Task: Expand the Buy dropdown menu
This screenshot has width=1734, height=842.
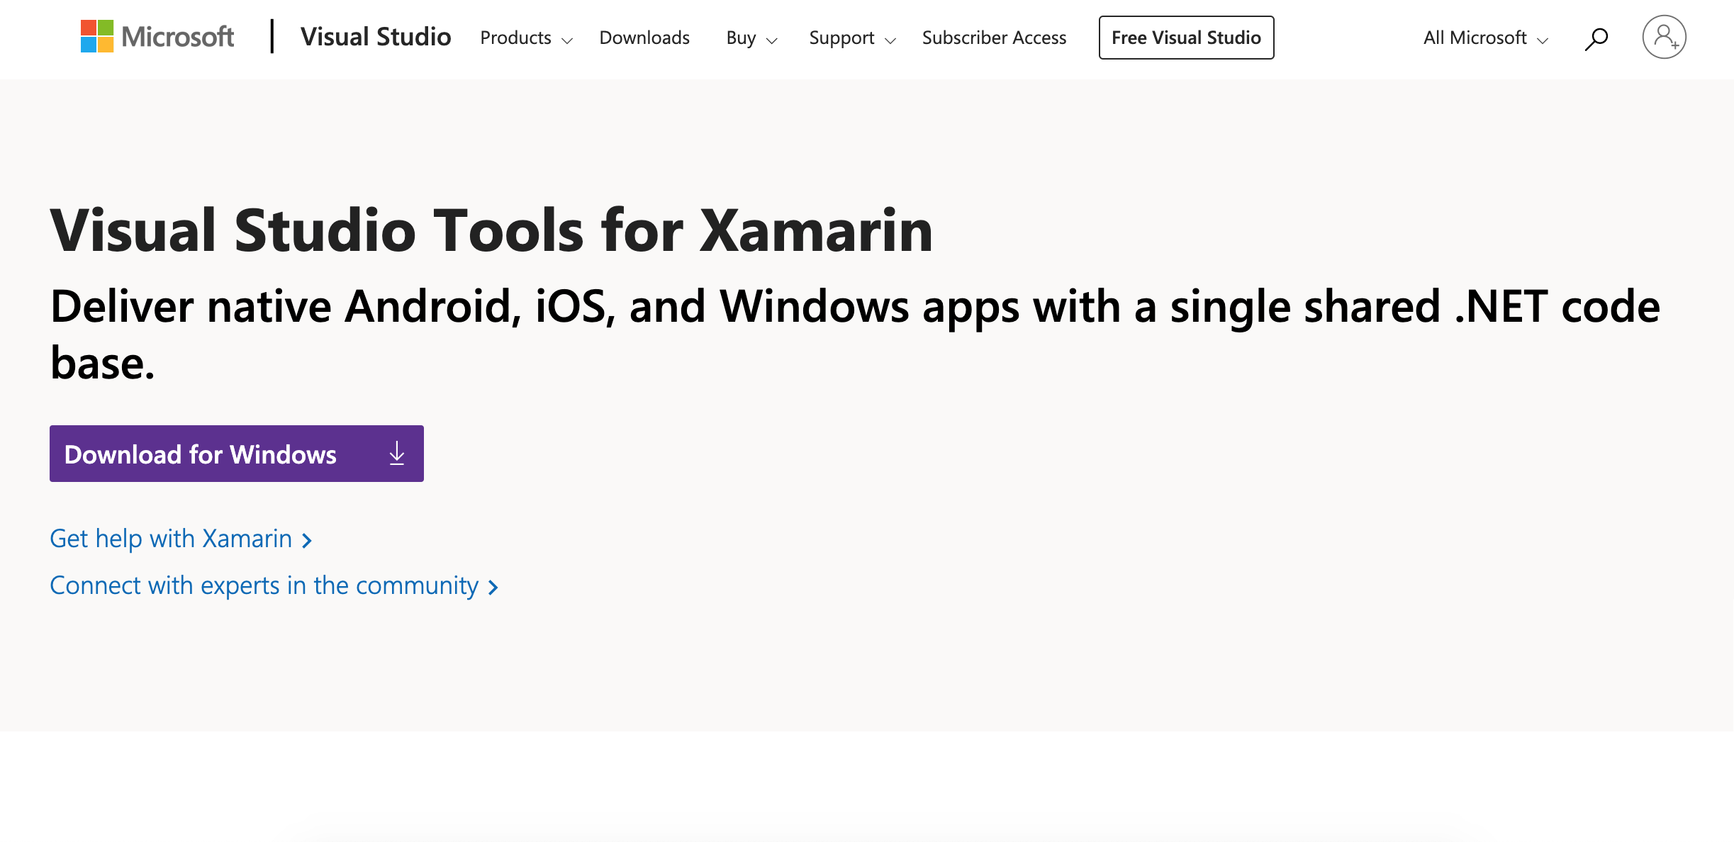Action: pos(751,38)
